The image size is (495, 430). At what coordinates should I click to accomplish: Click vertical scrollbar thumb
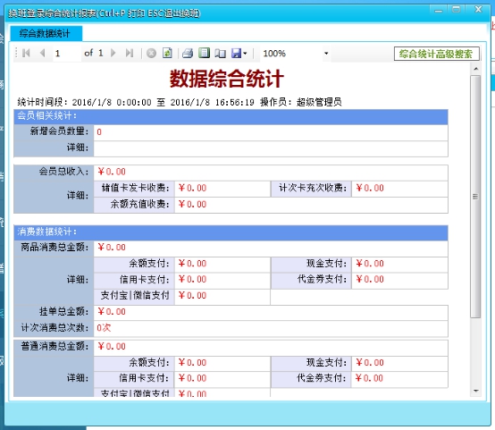click(x=475, y=196)
